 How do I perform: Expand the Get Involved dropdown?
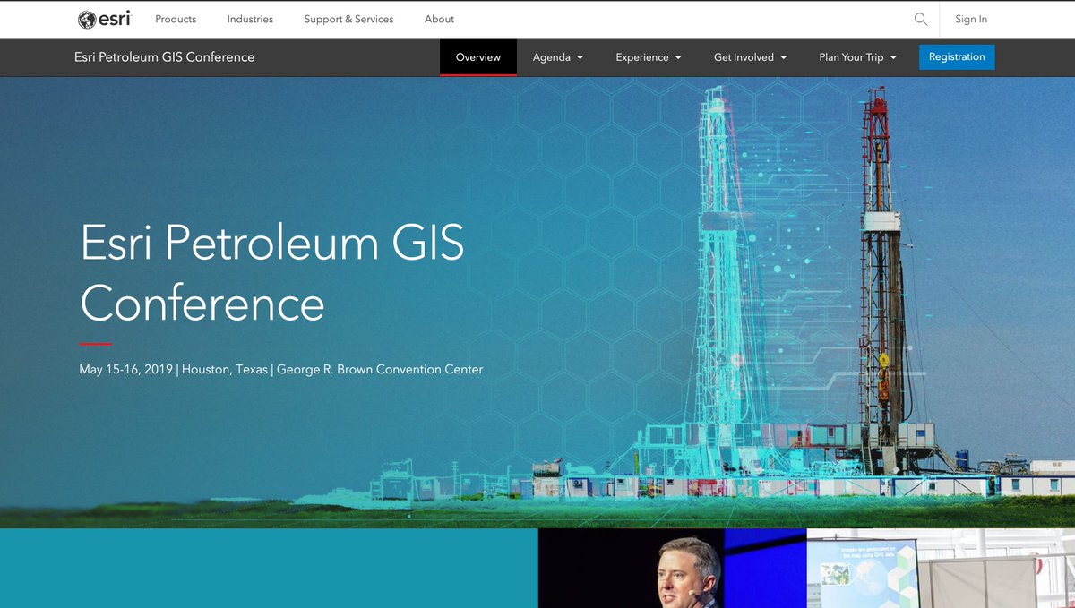(751, 57)
